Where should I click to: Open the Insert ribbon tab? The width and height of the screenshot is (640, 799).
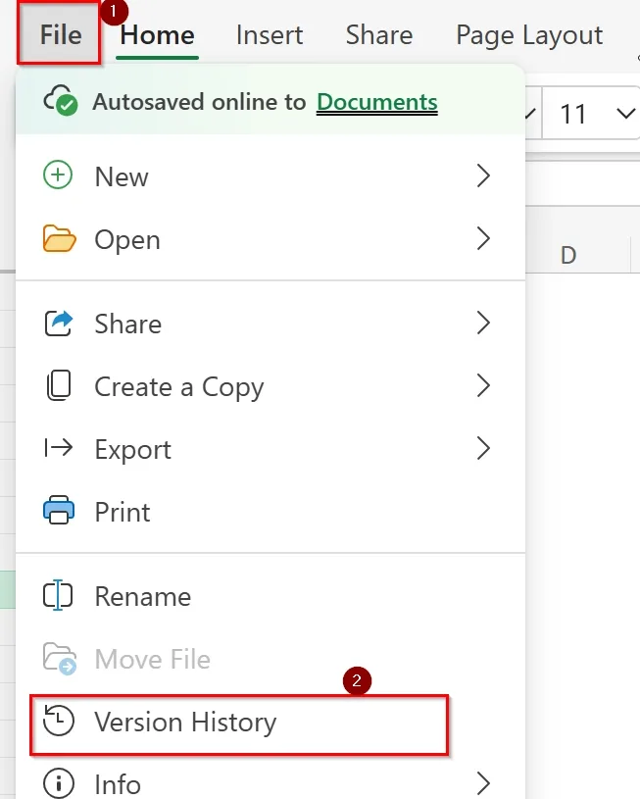pyautogui.click(x=270, y=35)
